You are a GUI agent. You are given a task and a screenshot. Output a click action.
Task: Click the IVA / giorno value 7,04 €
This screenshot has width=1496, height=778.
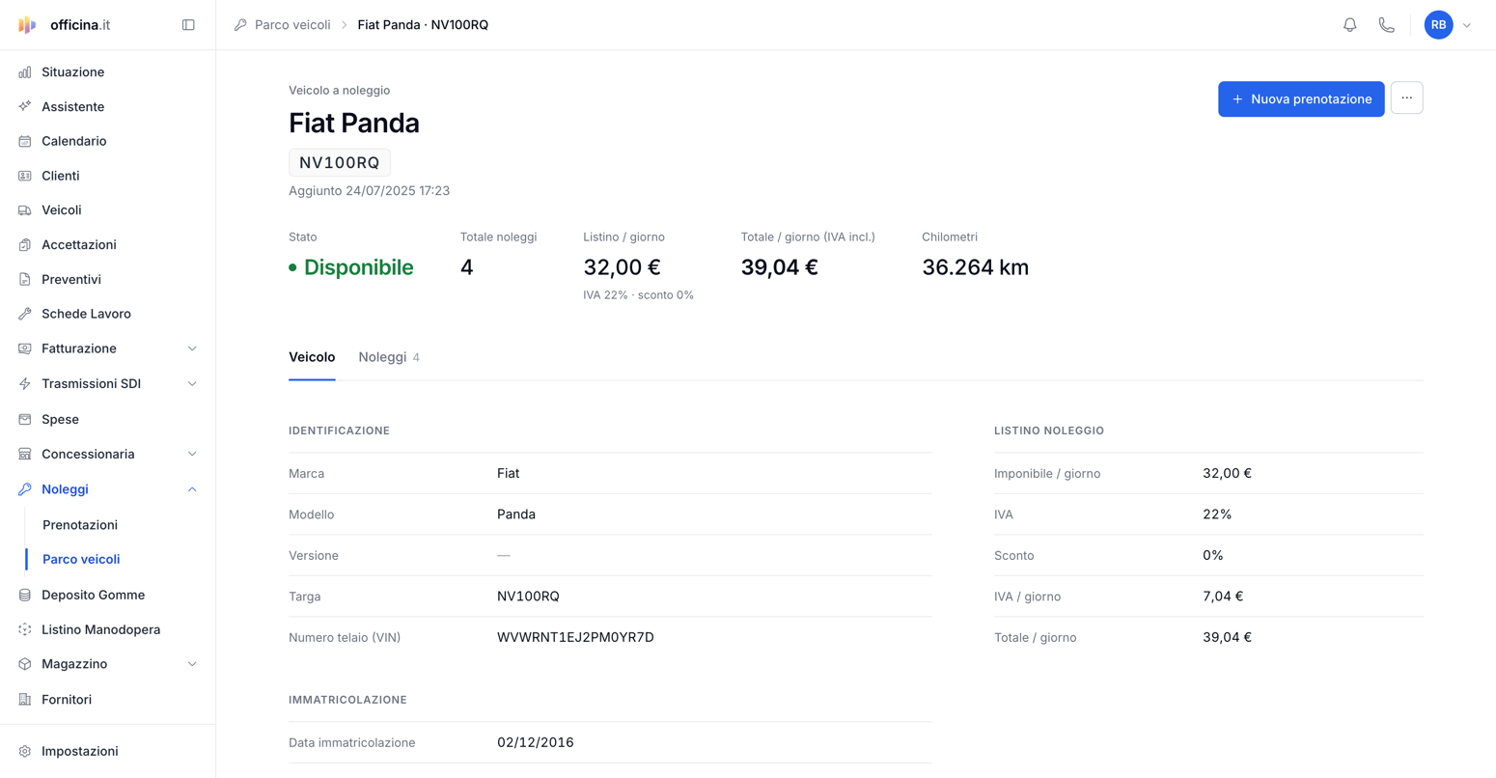pos(1223,597)
